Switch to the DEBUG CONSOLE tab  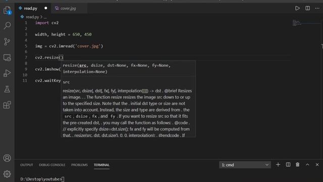pos(52,165)
